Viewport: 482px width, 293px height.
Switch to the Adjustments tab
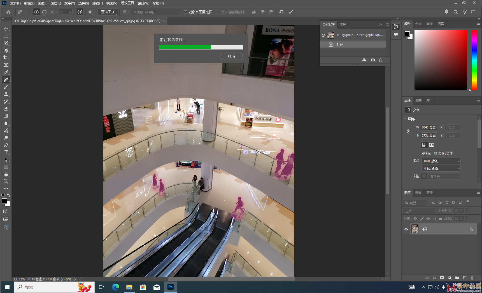tap(418, 100)
